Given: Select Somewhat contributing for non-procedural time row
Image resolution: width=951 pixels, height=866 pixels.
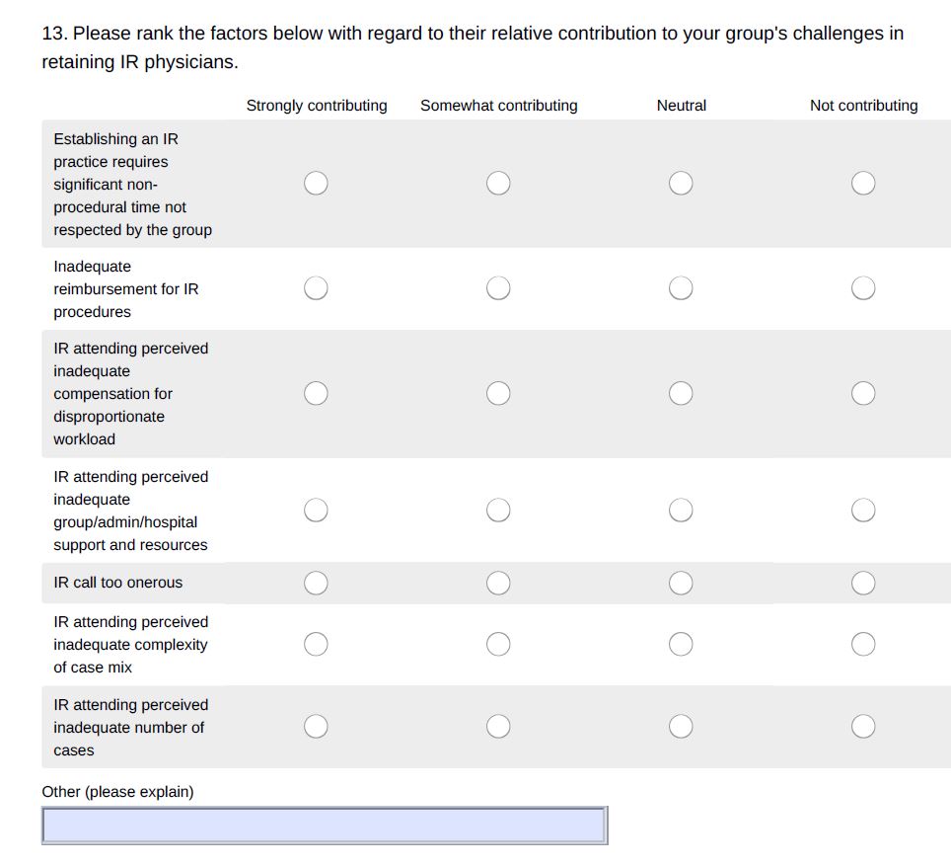Looking at the screenshot, I should (x=498, y=183).
